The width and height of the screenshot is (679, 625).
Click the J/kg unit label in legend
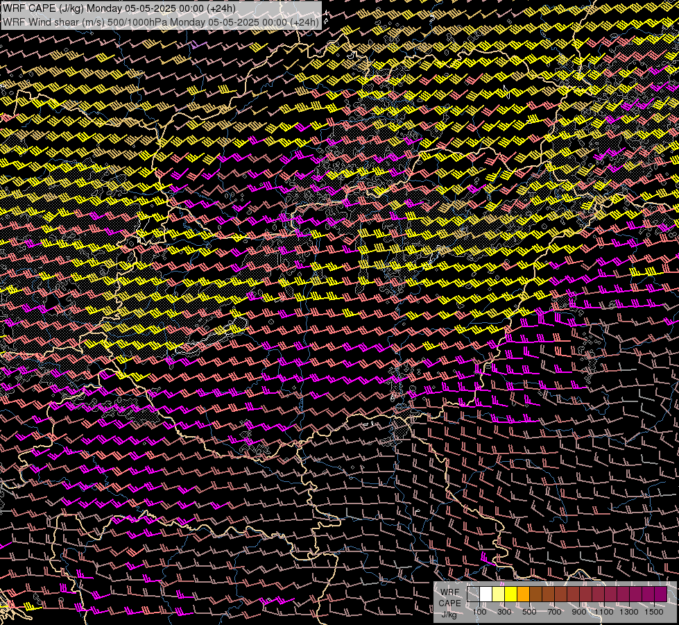click(x=449, y=615)
